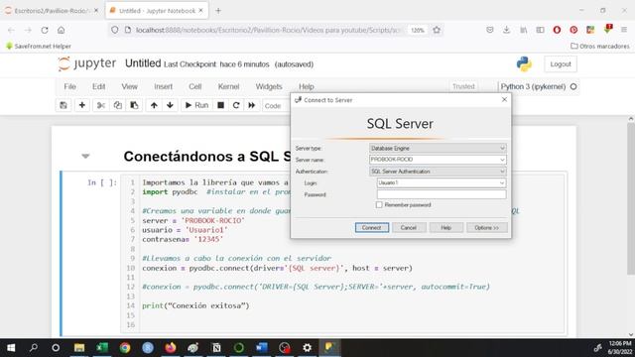Expand the Authentication dropdown
The image size is (635, 357).
pos(502,172)
